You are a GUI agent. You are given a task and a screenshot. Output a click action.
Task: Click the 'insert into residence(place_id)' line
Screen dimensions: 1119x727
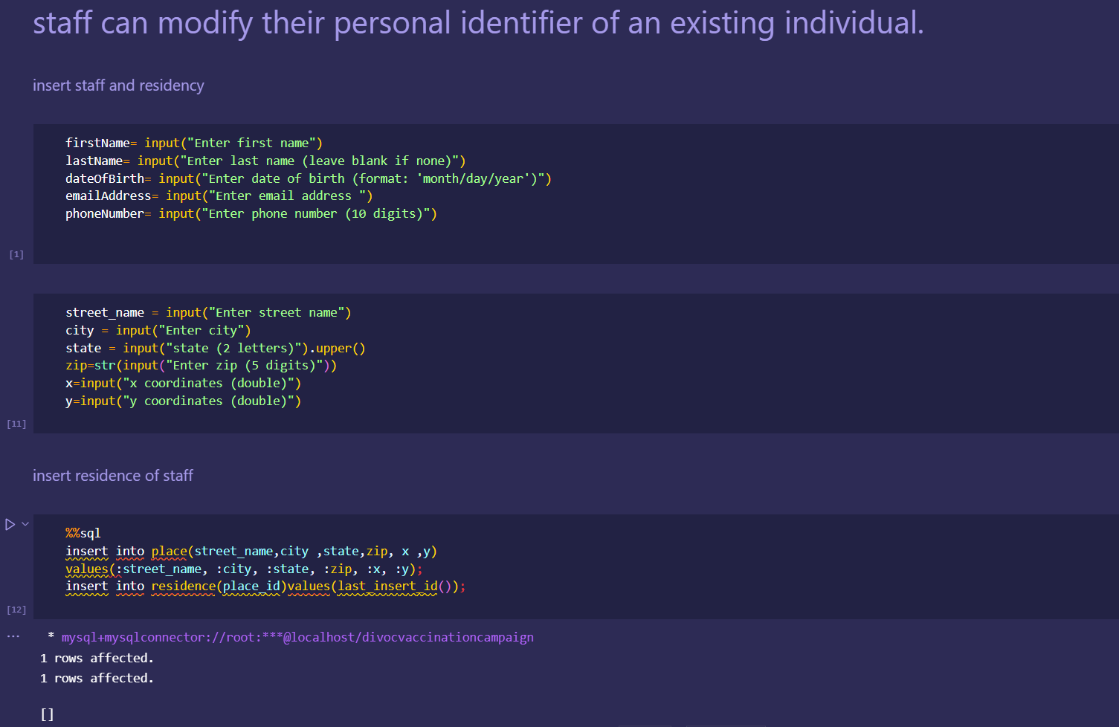[x=265, y=586]
